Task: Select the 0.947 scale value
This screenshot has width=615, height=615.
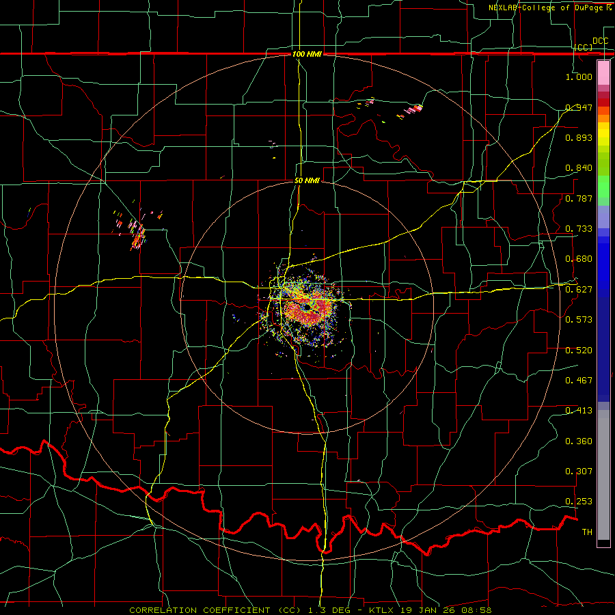Action: click(579, 107)
